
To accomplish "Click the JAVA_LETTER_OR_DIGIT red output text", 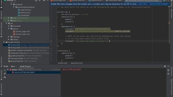I will (x=72, y=70).
